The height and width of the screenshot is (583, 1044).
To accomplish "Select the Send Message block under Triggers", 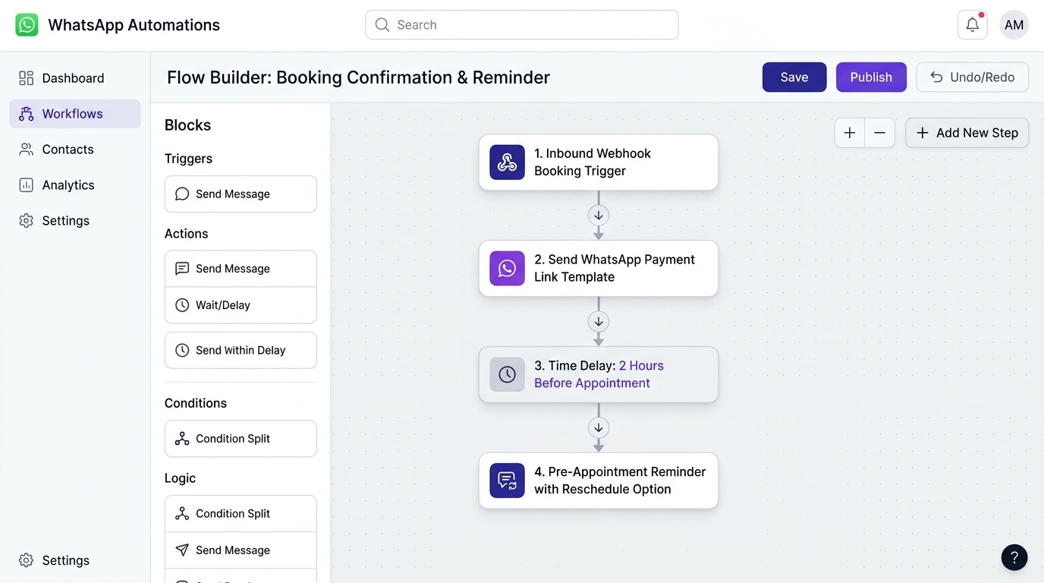I will [241, 194].
